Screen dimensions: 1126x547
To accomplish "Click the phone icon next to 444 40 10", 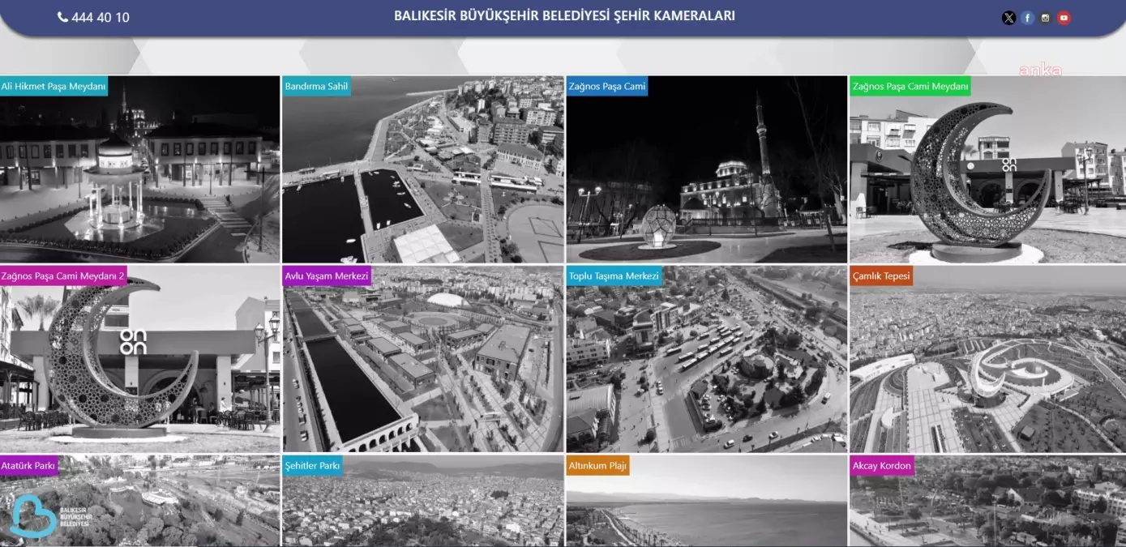I will coord(63,16).
